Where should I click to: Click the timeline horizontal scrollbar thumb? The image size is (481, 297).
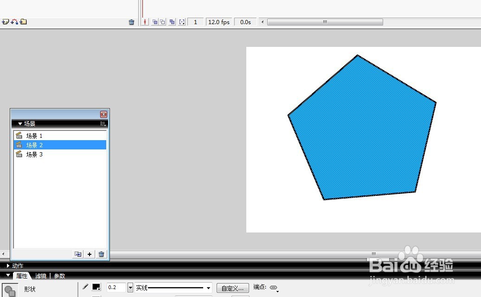point(325,22)
